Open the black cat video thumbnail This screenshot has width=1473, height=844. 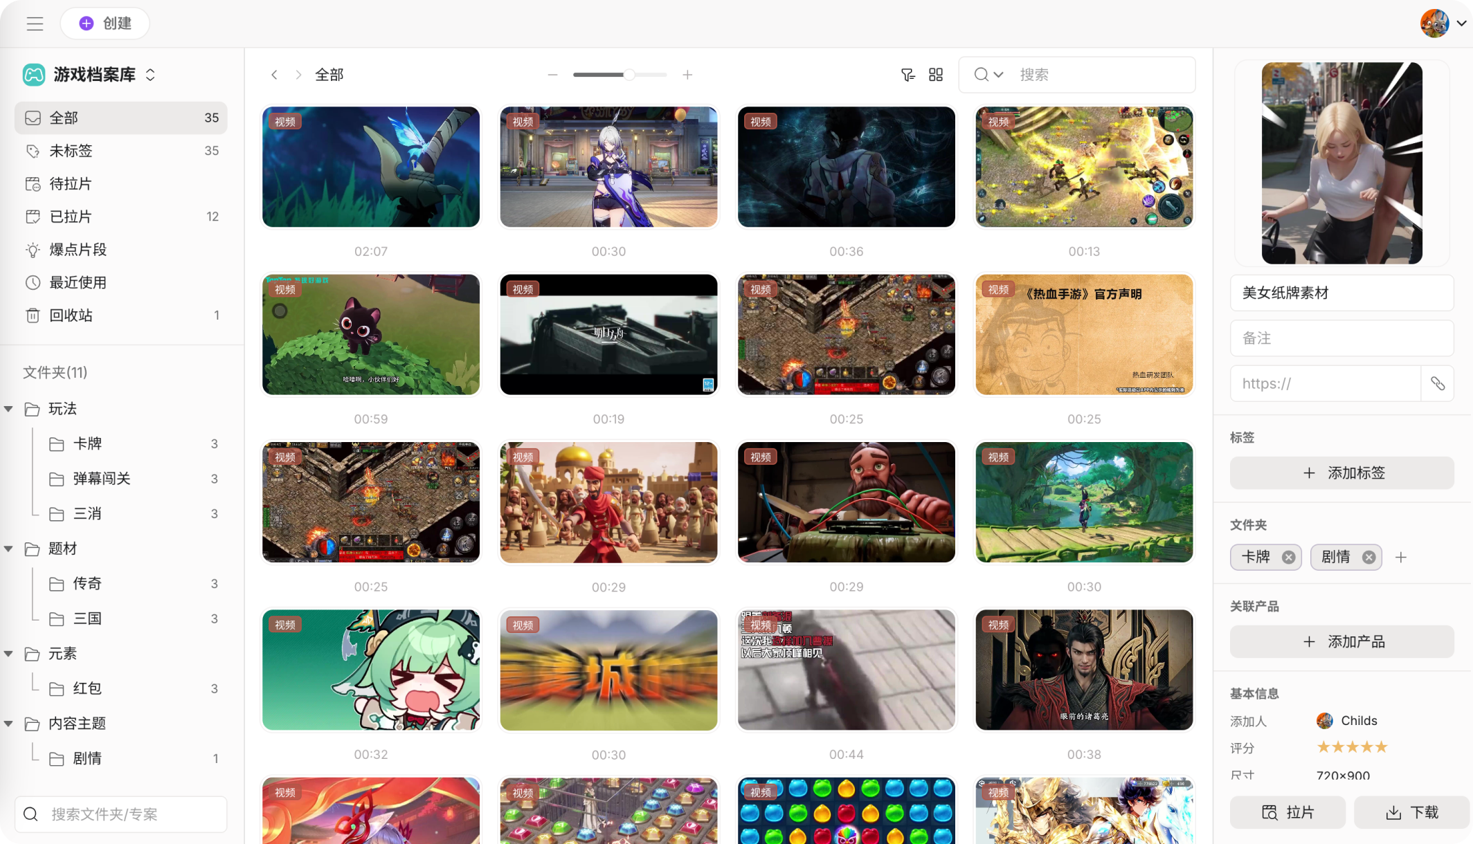tap(370, 335)
